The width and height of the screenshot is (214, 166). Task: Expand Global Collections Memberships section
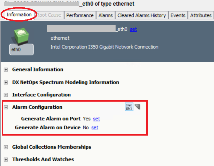pos(6,147)
